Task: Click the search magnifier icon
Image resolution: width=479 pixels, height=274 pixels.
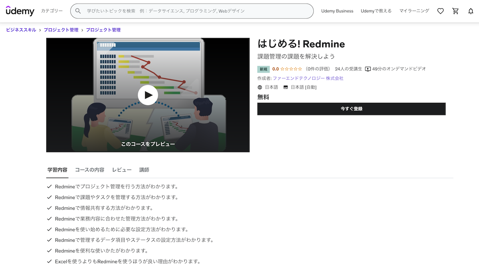Action: 78,11
